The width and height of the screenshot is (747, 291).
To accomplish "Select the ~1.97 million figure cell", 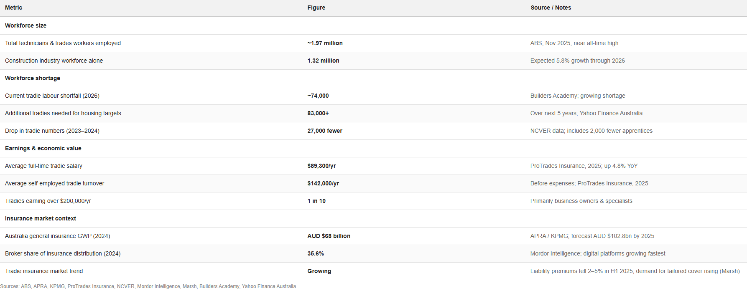I will click(325, 43).
